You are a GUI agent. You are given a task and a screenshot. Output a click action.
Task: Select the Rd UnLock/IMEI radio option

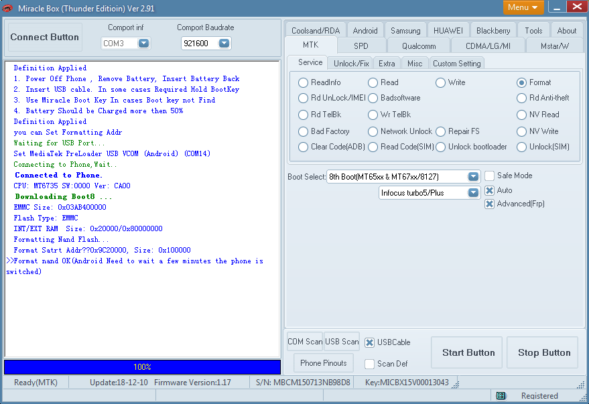click(303, 98)
